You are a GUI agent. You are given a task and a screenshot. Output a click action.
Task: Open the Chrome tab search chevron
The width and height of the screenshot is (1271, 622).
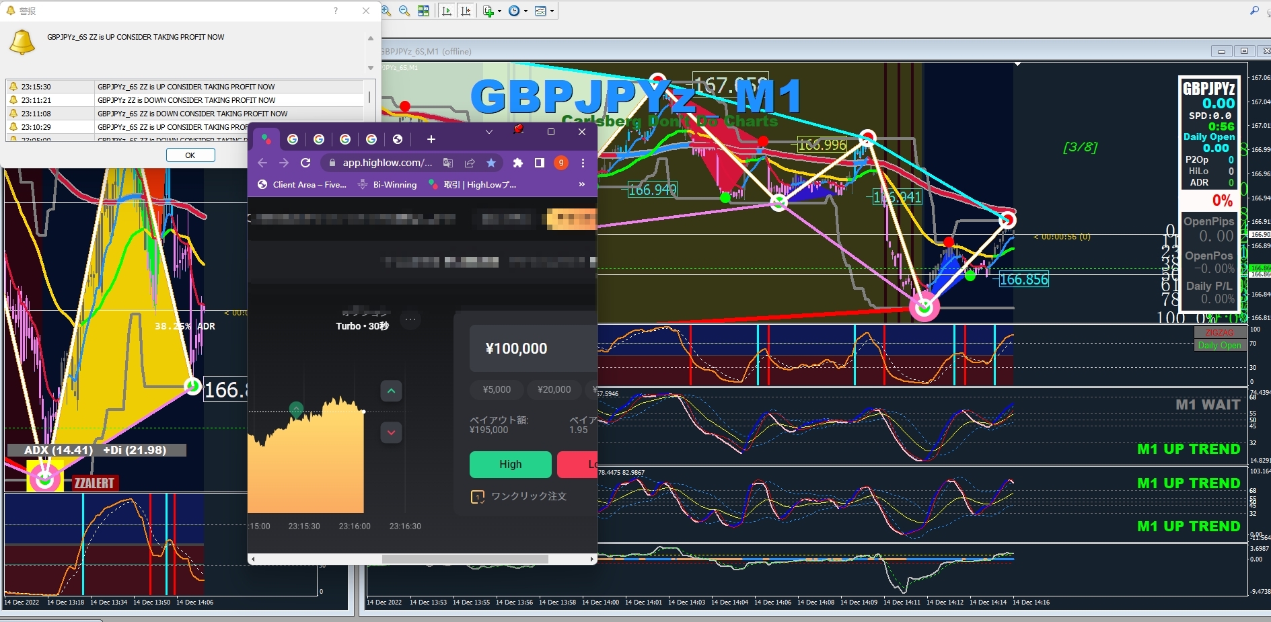pyautogui.click(x=489, y=132)
